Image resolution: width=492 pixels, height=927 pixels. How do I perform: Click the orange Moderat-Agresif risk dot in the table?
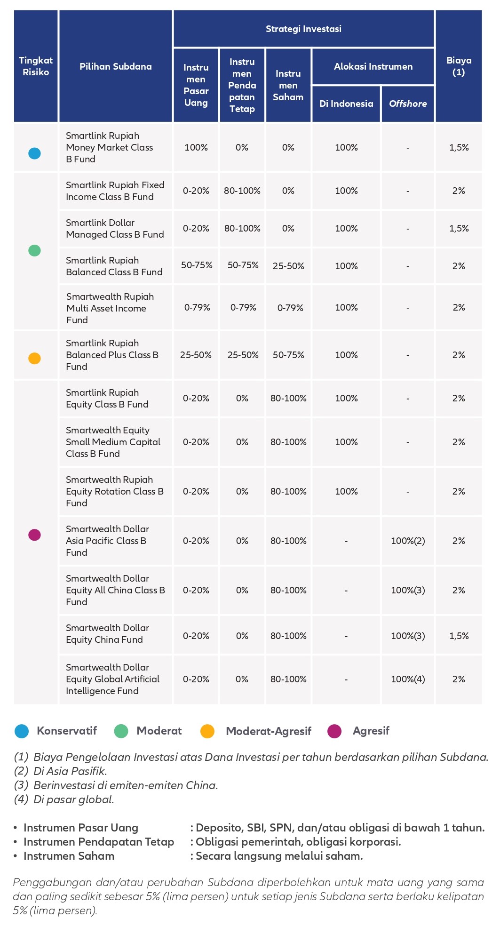(34, 358)
